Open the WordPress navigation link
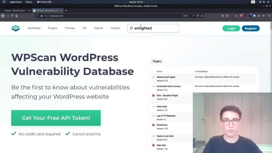The width and height of the screenshot is (272, 153). tap(34, 28)
